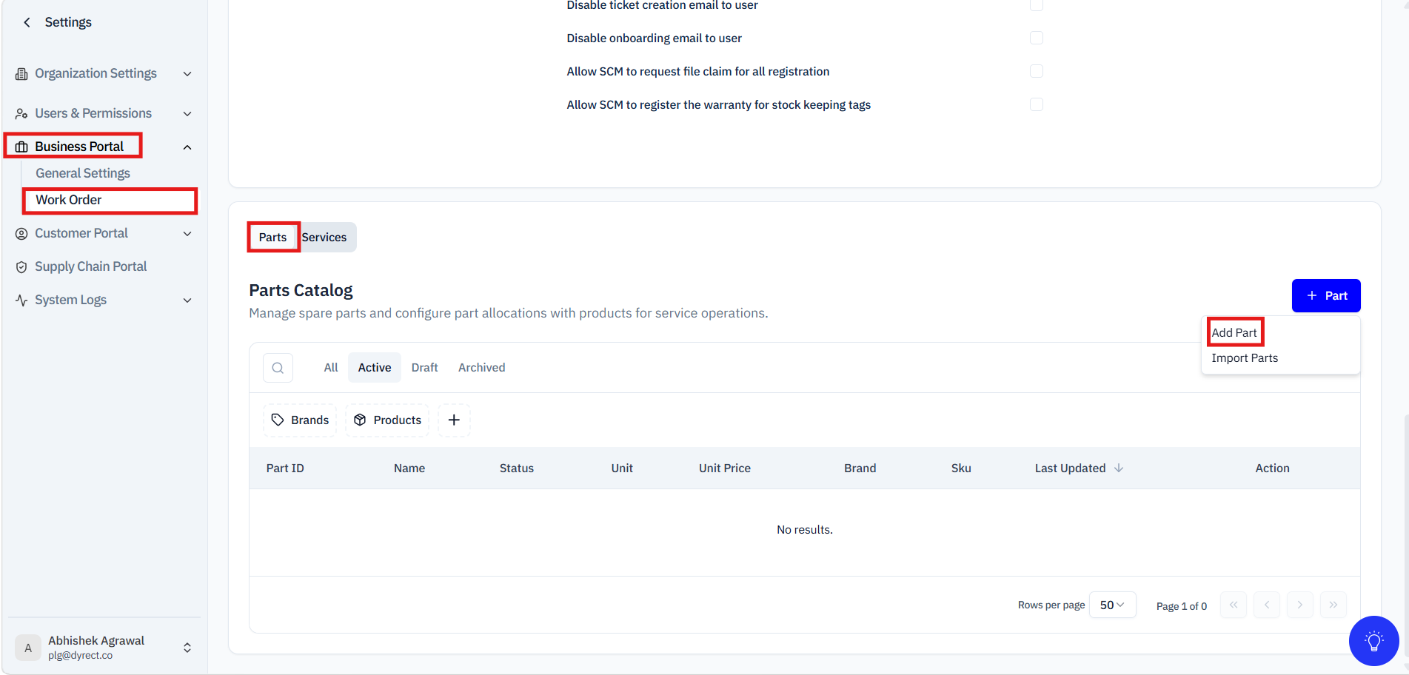Enable Disable onboarding email to user checkbox
The height and width of the screenshot is (675, 1409).
(x=1037, y=38)
